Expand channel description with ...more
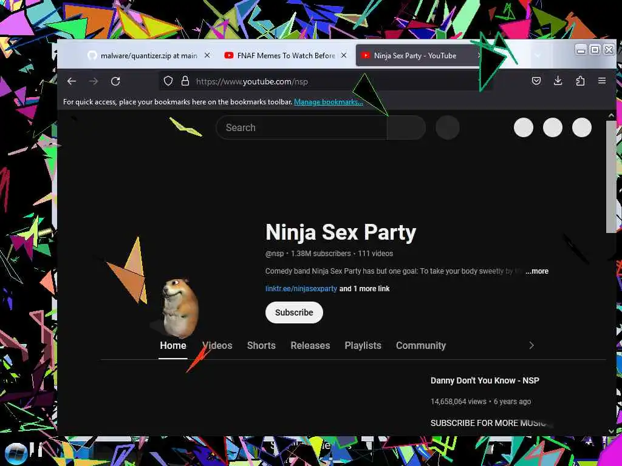Screen dimensions: 622x466 (537, 271)
